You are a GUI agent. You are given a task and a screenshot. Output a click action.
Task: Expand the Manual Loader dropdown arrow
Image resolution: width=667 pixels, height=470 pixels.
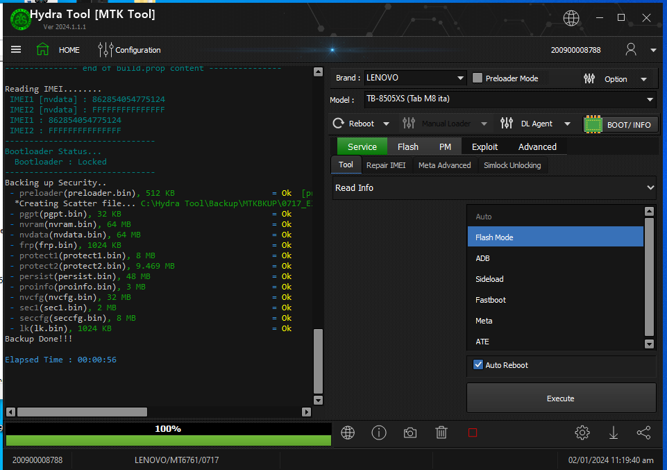click(x=484, y=124)
